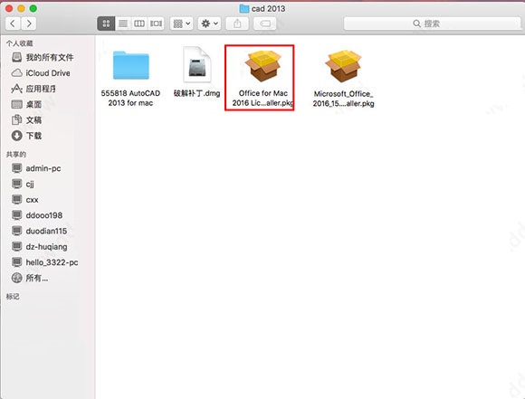Minimize the Finder window with yellow button
Viewport: 525px width, 399px height.
coord(21,8)
